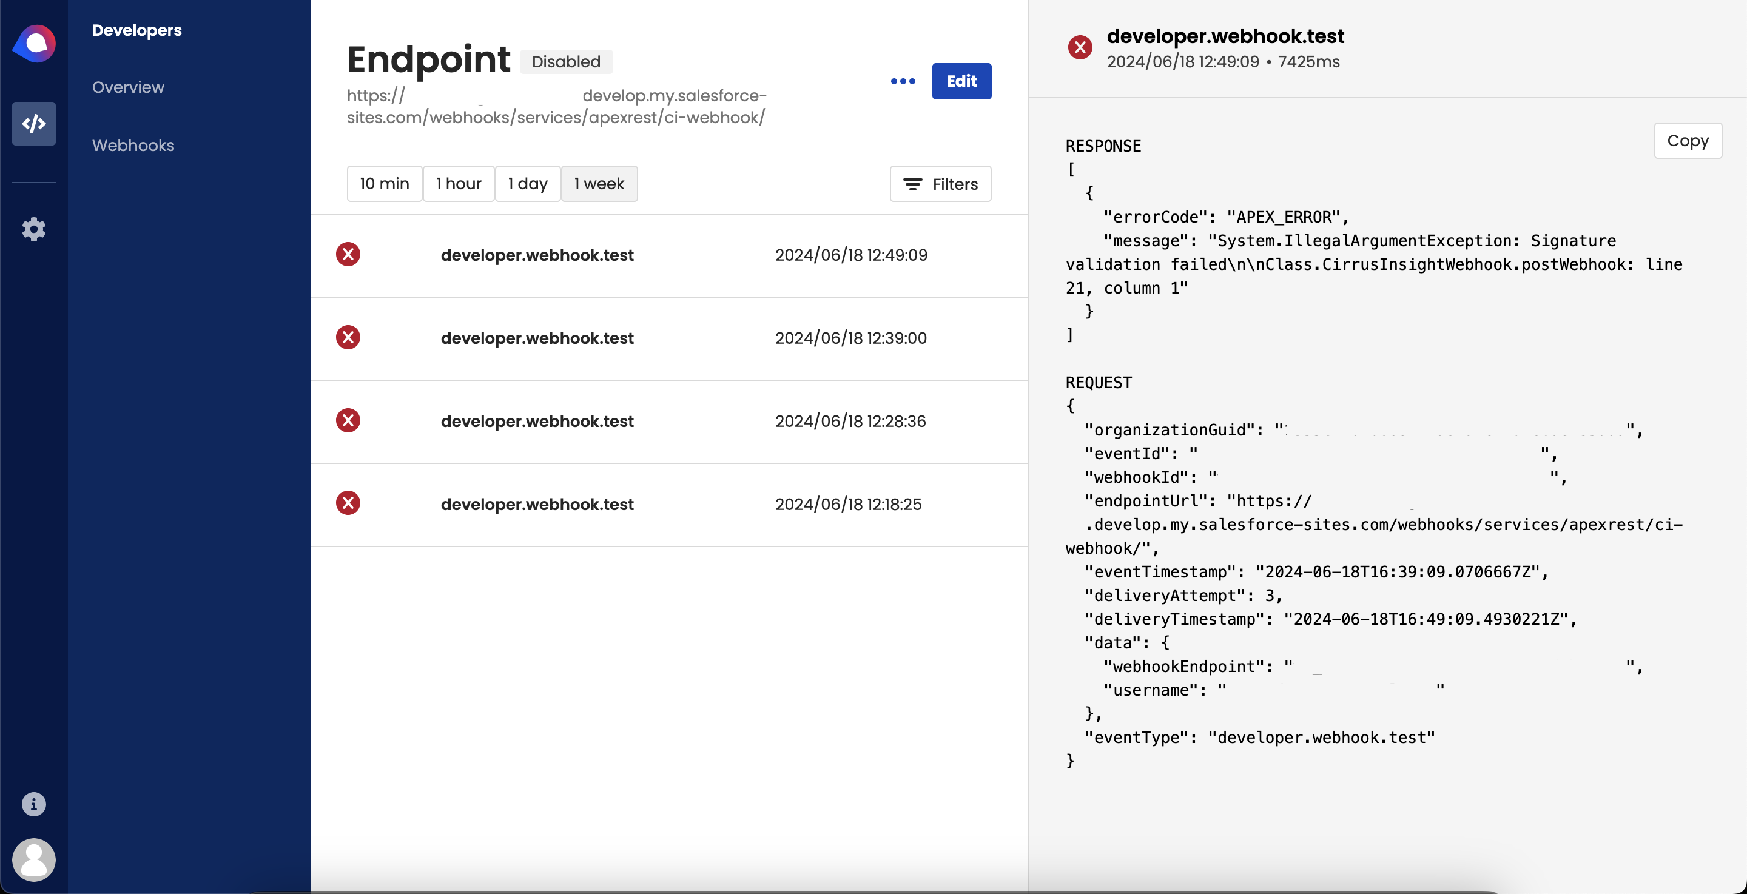Click the info icon at sidebar bottom

[33, 805]
